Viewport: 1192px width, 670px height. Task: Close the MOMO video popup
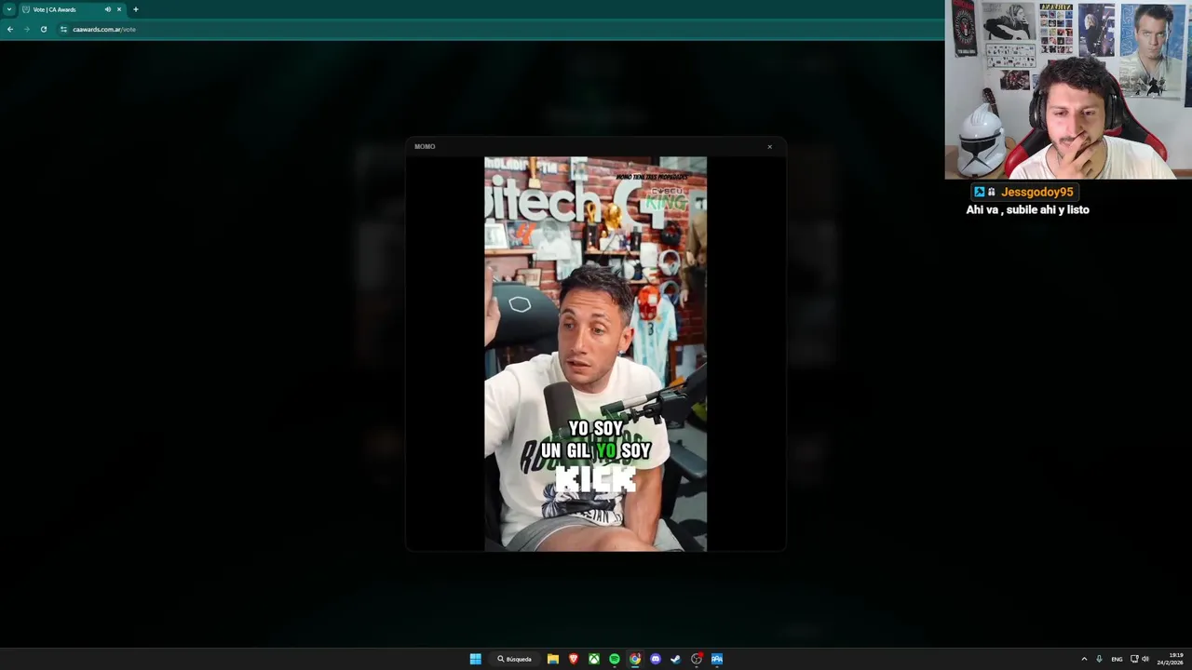click(769, 147)
